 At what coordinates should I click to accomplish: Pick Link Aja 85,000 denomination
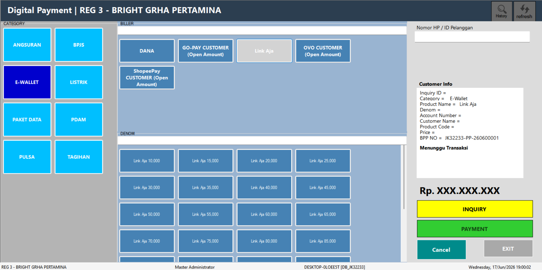coord(323,241)
